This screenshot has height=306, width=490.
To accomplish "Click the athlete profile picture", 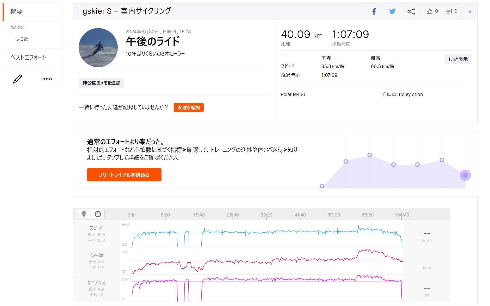I will pos(98,48).
